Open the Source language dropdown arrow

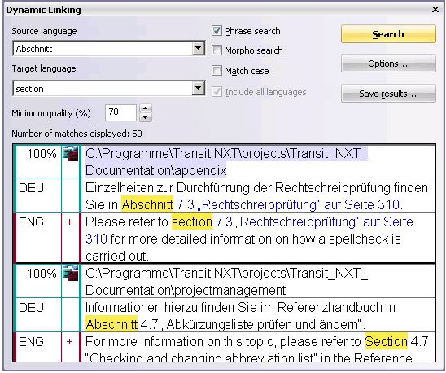tap(198, 48)
